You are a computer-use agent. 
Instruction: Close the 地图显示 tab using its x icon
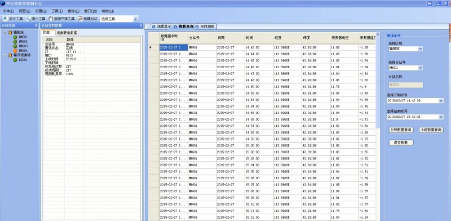(x=153, y=26)
